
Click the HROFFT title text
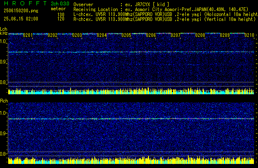25,3
